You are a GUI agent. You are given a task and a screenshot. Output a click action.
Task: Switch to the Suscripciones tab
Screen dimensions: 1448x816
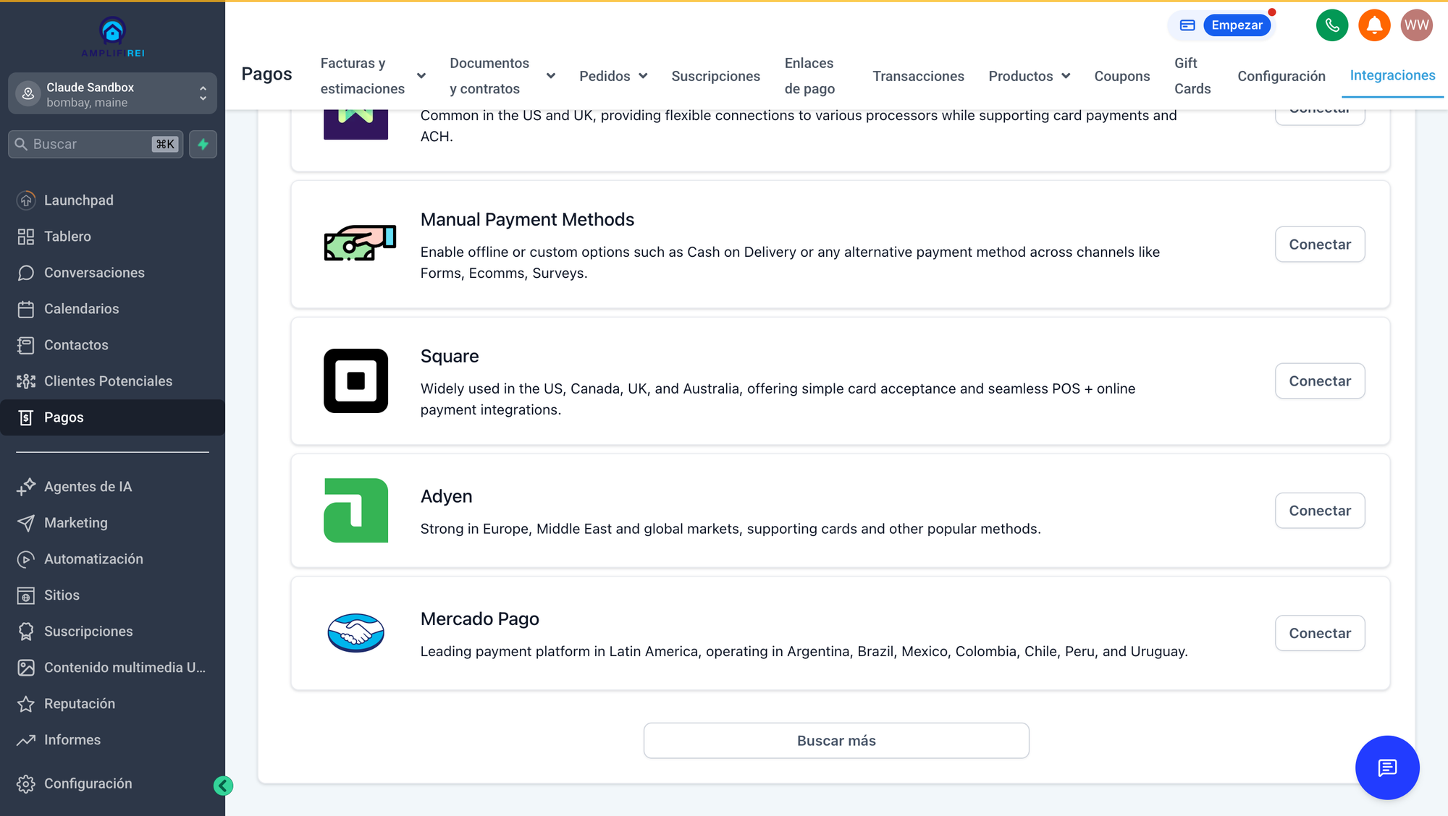point(715,76)
